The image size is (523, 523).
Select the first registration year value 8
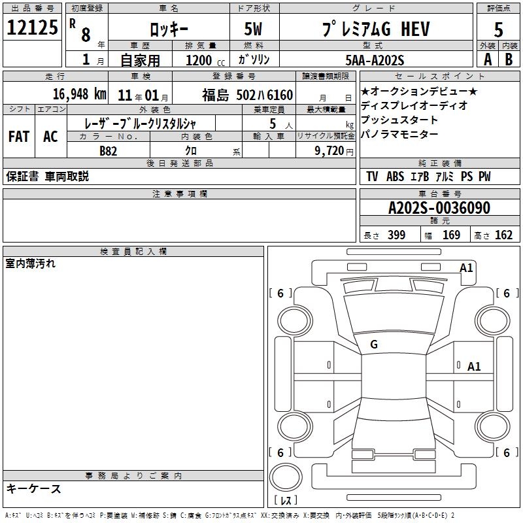(86, 35)
